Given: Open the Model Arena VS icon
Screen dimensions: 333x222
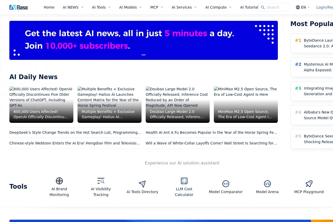Looking at the screenshot, I should 267,184.
